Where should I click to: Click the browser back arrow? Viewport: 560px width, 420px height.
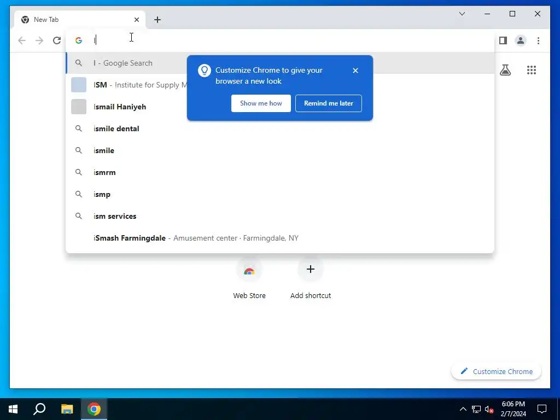pyautogui.click(x=22, y=40)
